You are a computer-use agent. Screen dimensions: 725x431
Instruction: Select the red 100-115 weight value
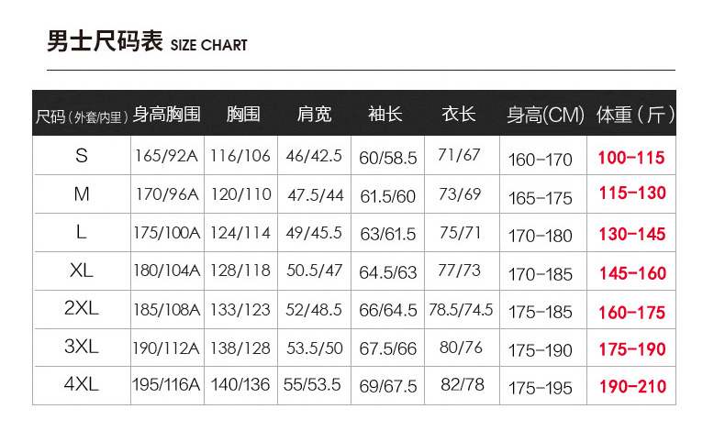(x=631, y=158)
